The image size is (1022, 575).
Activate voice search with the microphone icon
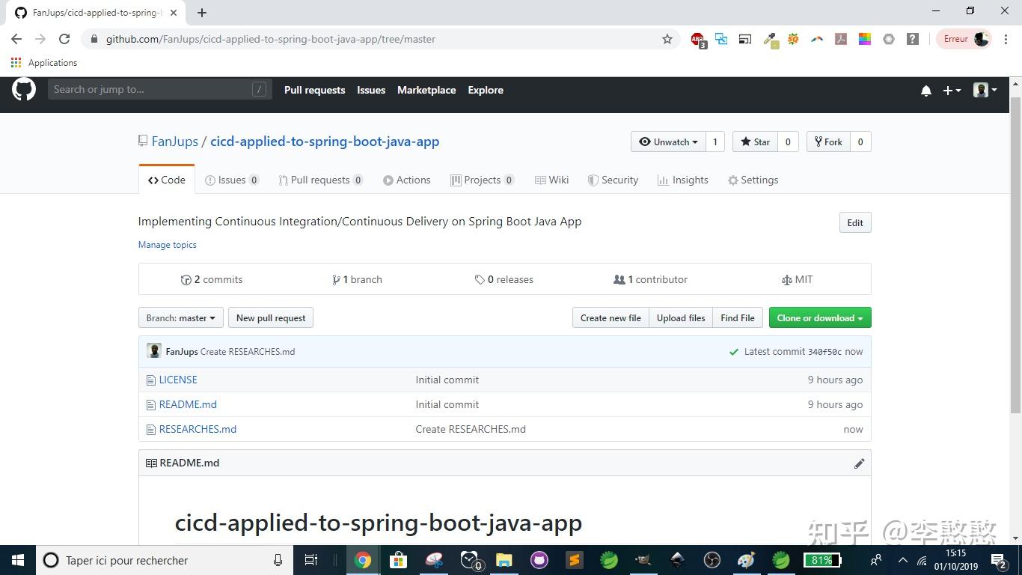pyautogui.click(x=278, y=560)
